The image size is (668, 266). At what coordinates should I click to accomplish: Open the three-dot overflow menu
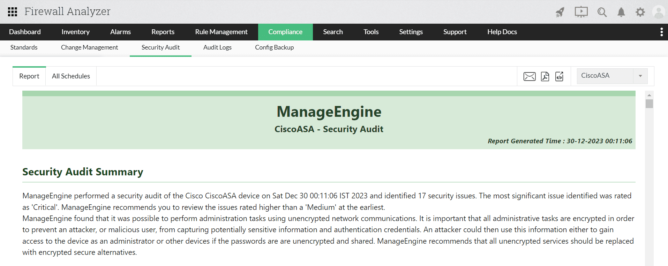click(x=661, y=32)
